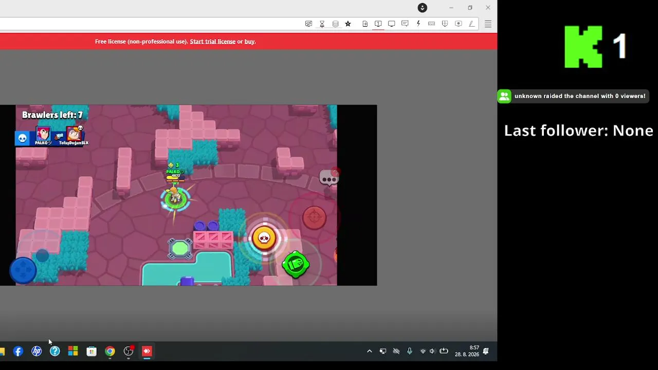Click the star favorites icon in the toolbar
The width and height of the screenshot is (658, 370).
(348, 24)
